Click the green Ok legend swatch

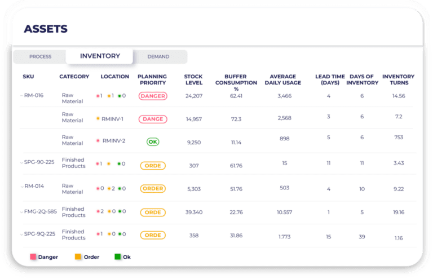tap(117, 257)
